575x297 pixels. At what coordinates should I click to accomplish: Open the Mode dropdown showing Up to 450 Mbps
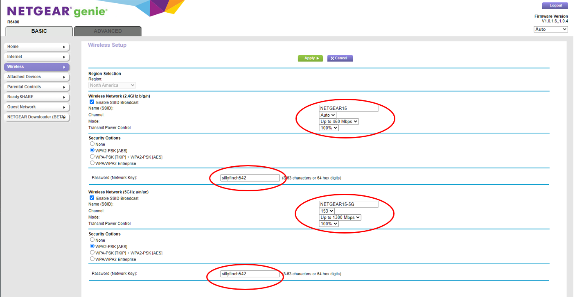pos(339,122)
